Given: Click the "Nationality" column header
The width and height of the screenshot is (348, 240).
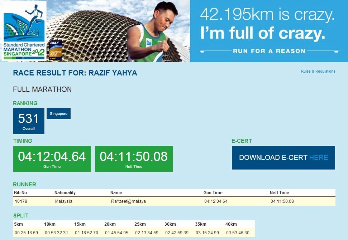Looking at the screenshot, I should (65, 193).
